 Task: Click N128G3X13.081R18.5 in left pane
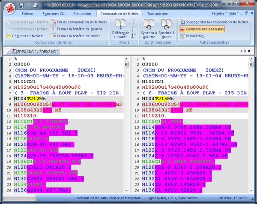(42, 167)
